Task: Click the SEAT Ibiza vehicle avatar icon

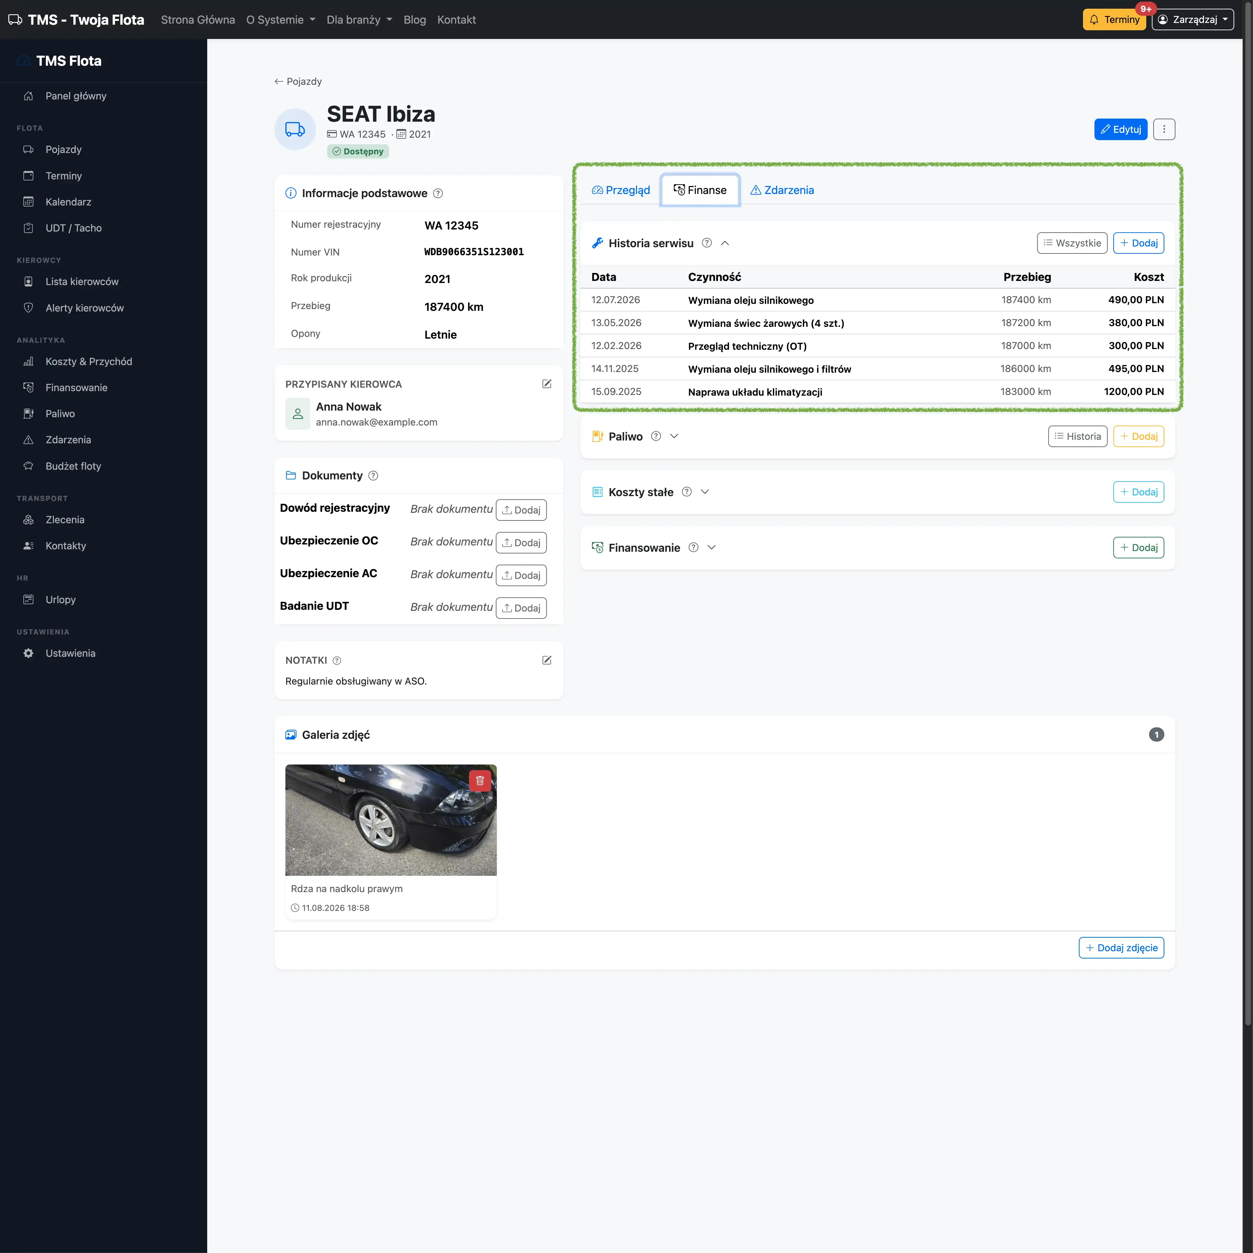Action: coord(295,130)
